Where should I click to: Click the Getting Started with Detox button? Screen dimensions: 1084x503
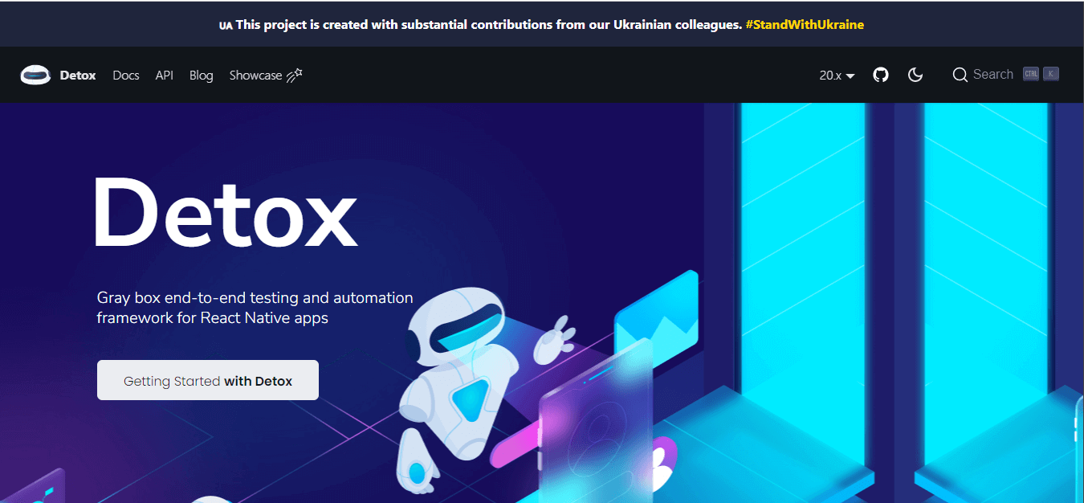click(208, 380)
